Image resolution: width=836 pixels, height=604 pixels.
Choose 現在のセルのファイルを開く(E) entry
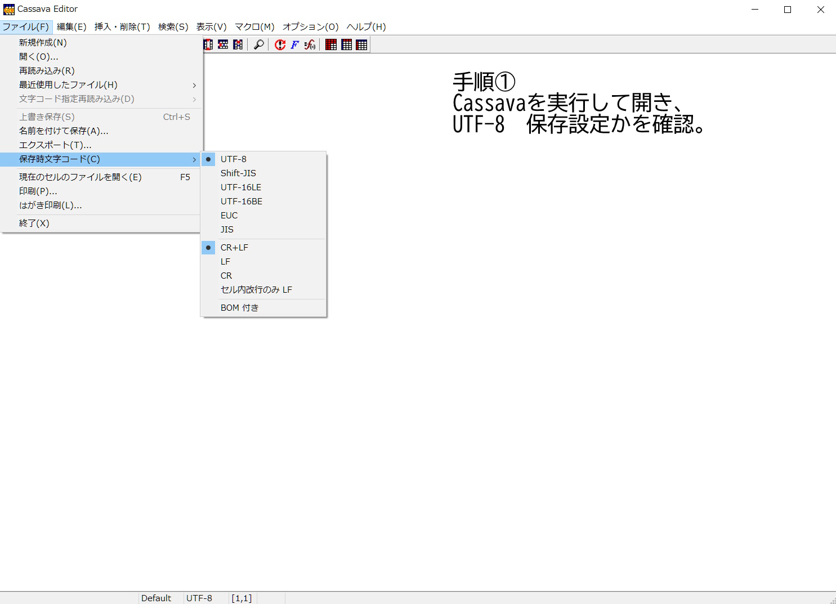pos(101,177)
